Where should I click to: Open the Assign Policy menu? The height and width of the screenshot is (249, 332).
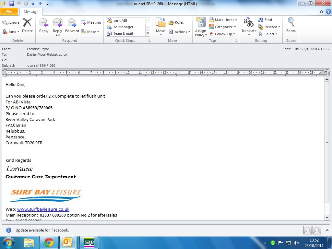tap(200, 27)
